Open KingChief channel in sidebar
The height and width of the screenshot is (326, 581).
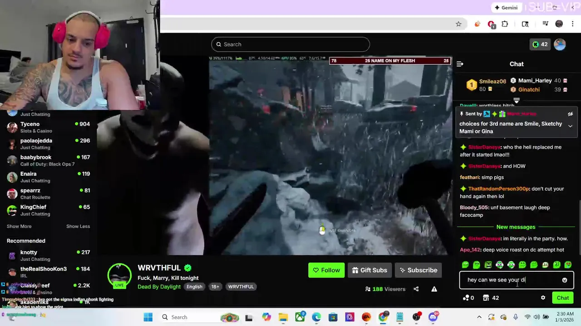(x=48, y=211)
